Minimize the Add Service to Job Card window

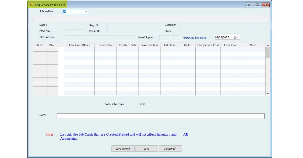tap(249, 5)
